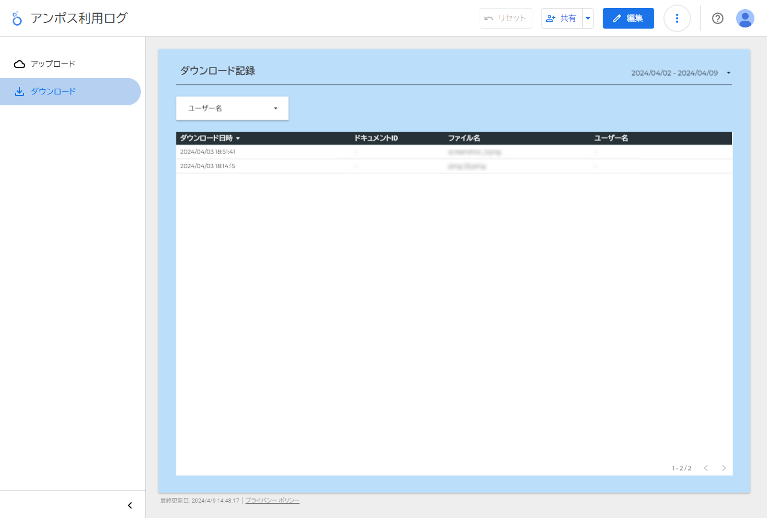Sort by ダウンロード日時 column header
The height and width of the screenshot is (518, 767).
(210, 139)
